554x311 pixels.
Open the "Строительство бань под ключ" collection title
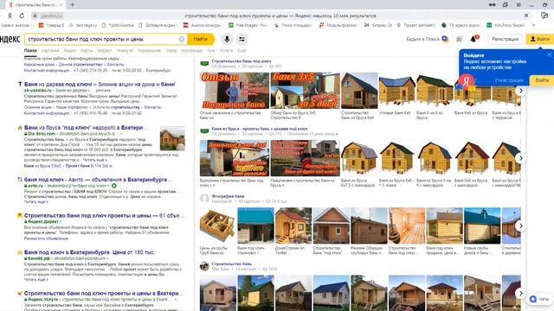242,61
